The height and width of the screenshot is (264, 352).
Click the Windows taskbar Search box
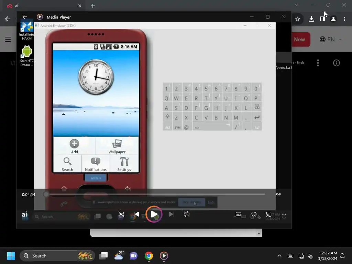pos(57,256)
